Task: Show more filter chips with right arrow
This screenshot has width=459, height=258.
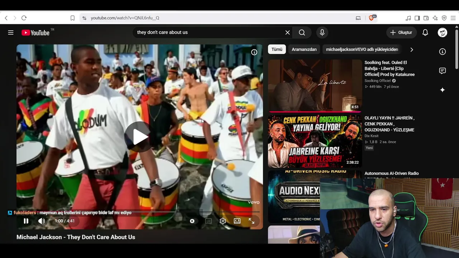Action: (412, 49)
